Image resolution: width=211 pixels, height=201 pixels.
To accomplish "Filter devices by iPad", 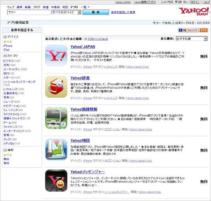I will point(6,50).
